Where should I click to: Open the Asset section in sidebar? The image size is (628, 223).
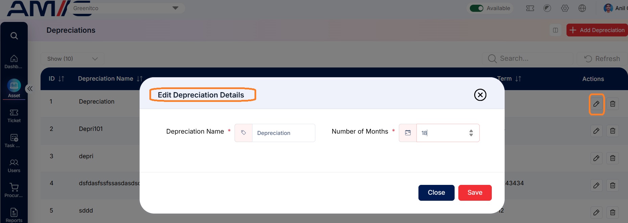[x=14, y=88]
